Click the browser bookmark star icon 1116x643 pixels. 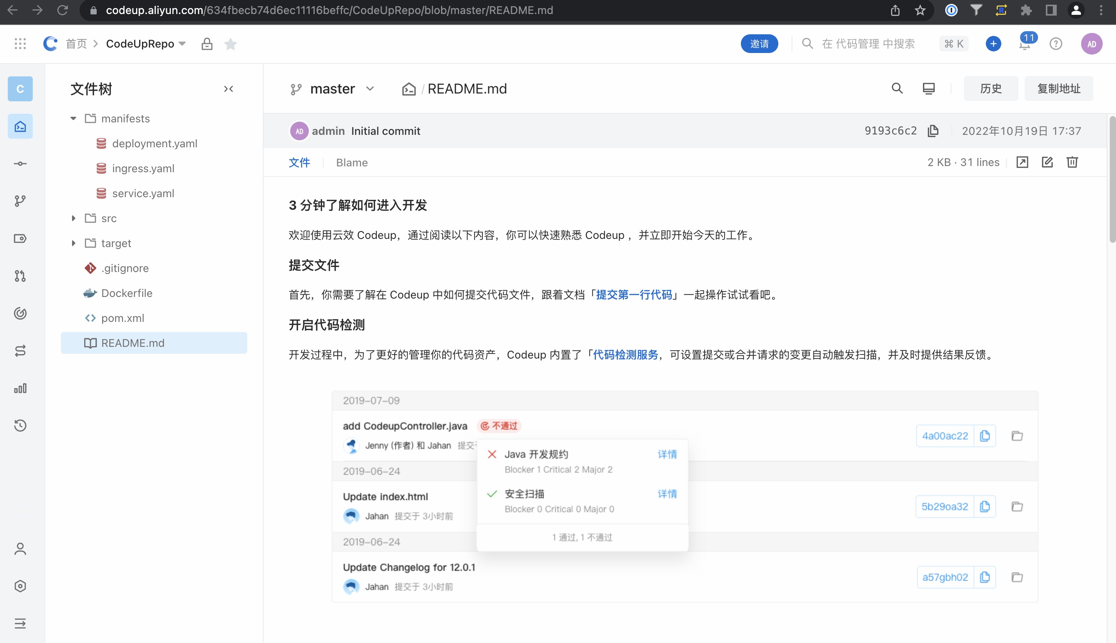coord(920,10)
